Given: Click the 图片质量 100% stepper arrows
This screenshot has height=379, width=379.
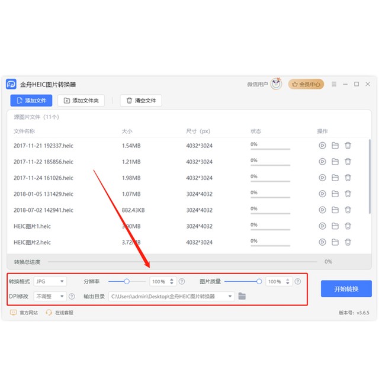Looking at the screenshot, I should point(288,281).
